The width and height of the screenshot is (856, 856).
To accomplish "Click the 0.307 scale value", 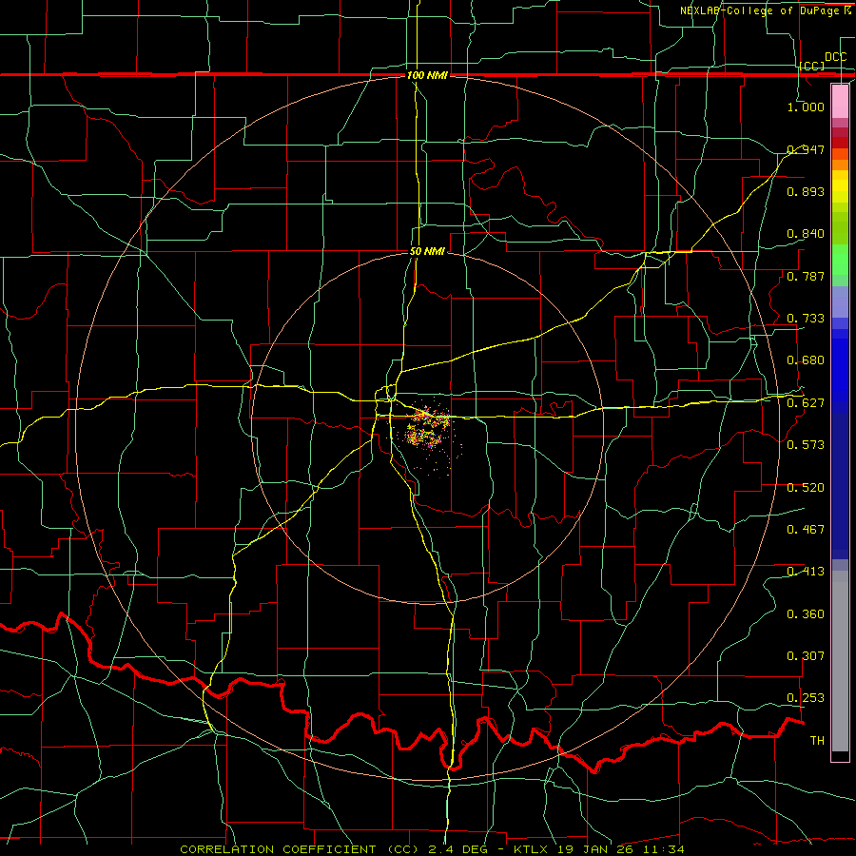I will pos(806,656).
